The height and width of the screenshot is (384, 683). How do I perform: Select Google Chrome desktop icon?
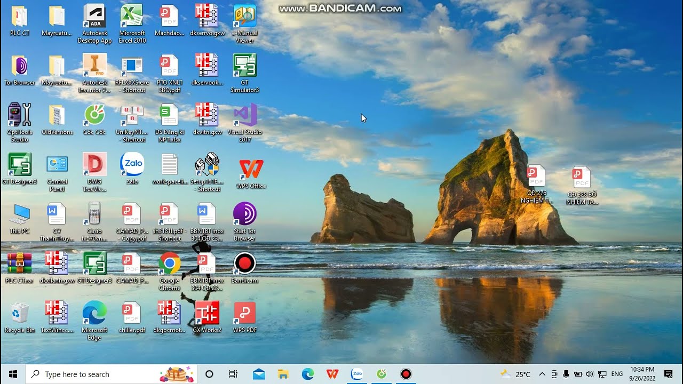click(170, 271)
